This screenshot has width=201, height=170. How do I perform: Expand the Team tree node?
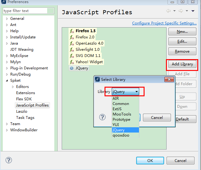7,124
